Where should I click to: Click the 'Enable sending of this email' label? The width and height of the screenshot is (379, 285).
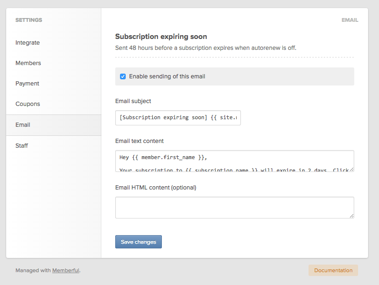pyautogui.click(x=167, y=76)
